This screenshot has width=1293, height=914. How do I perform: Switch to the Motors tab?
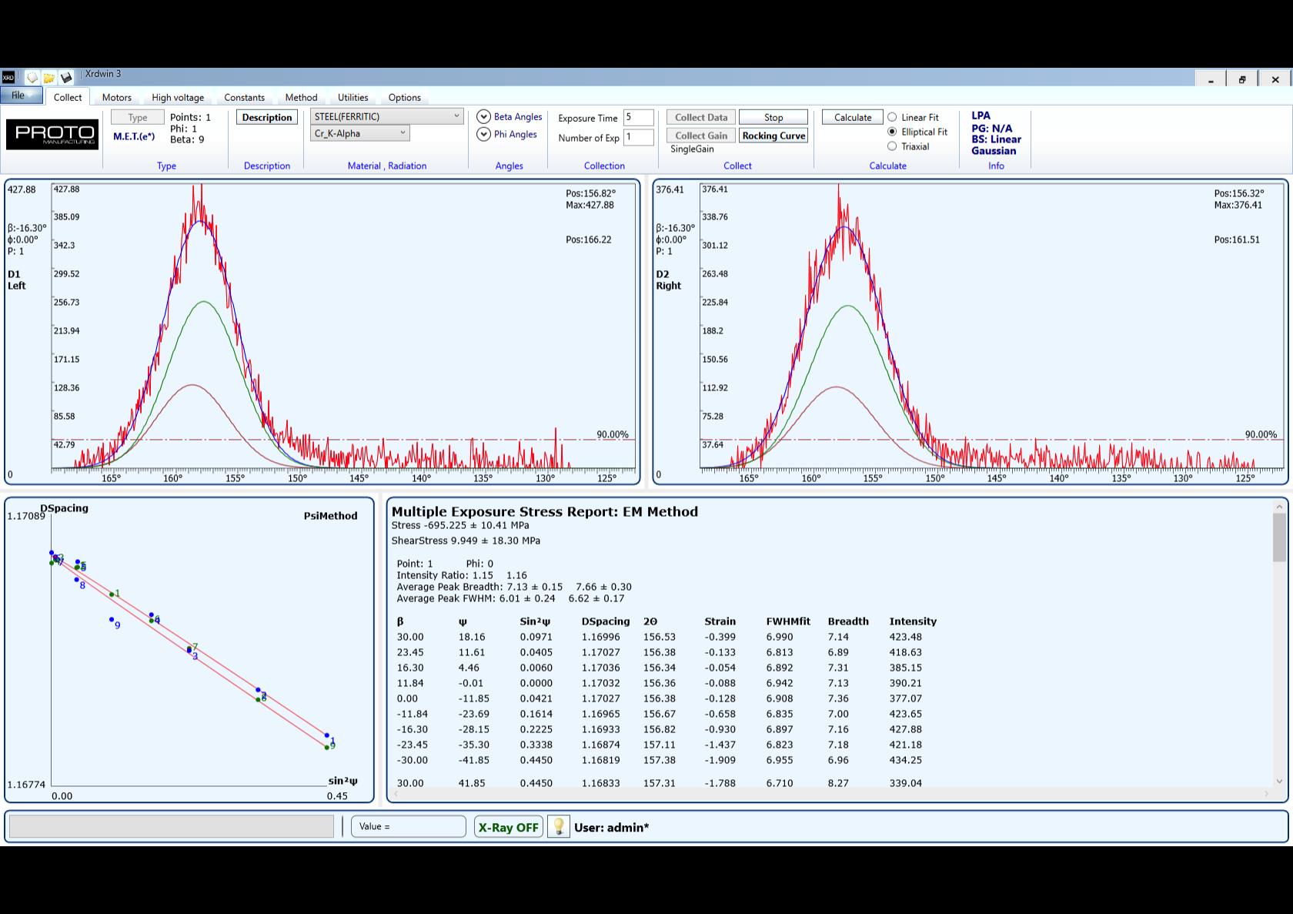(117, 98)
